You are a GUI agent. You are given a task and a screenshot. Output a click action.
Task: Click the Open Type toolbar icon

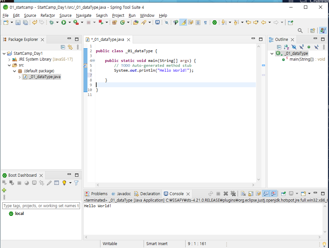coord(136,22)
